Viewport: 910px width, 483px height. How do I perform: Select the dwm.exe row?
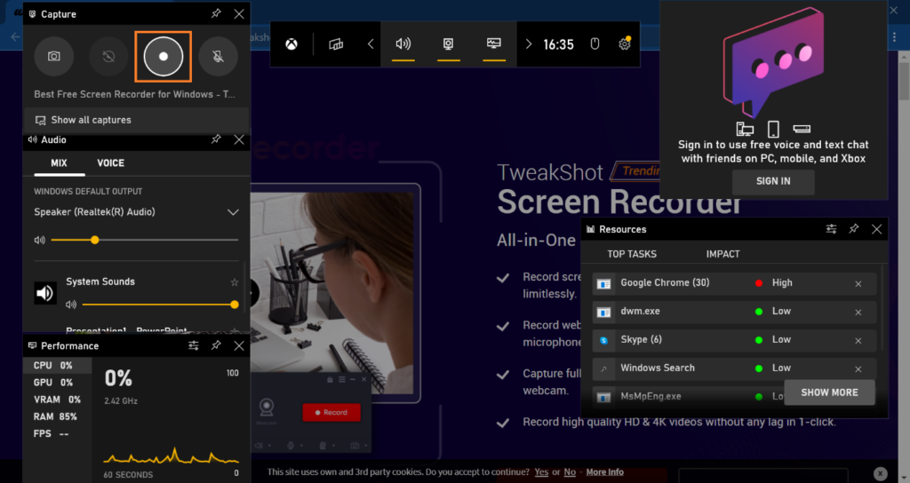(734, 312)
